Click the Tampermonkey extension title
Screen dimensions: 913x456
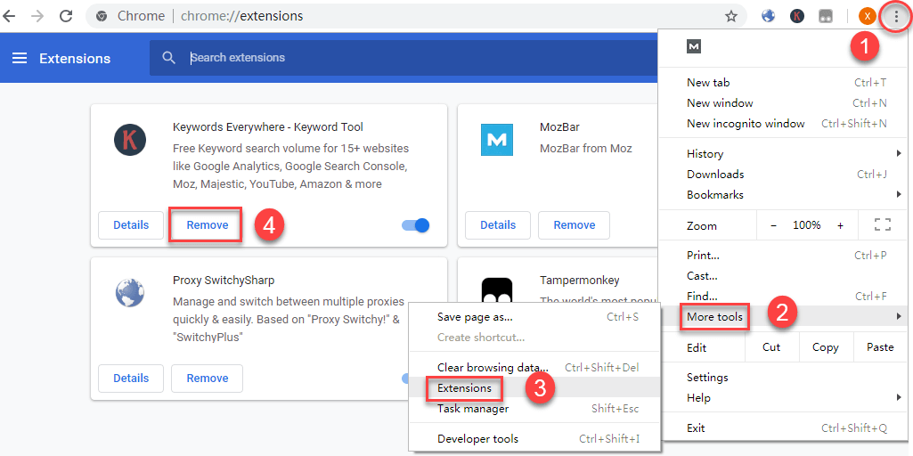coord(580,281)
